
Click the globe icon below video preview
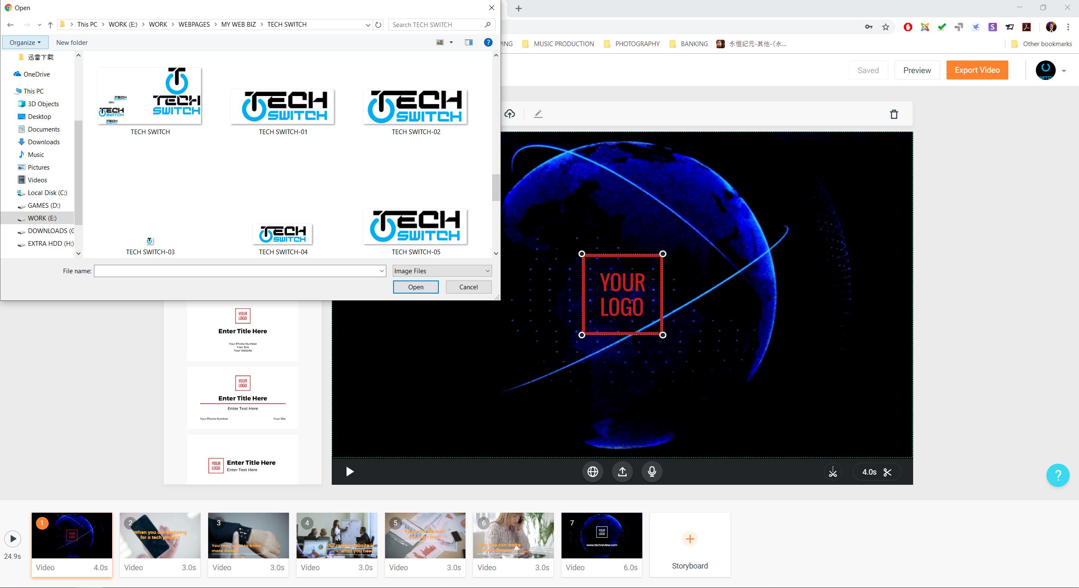(592, 472)
